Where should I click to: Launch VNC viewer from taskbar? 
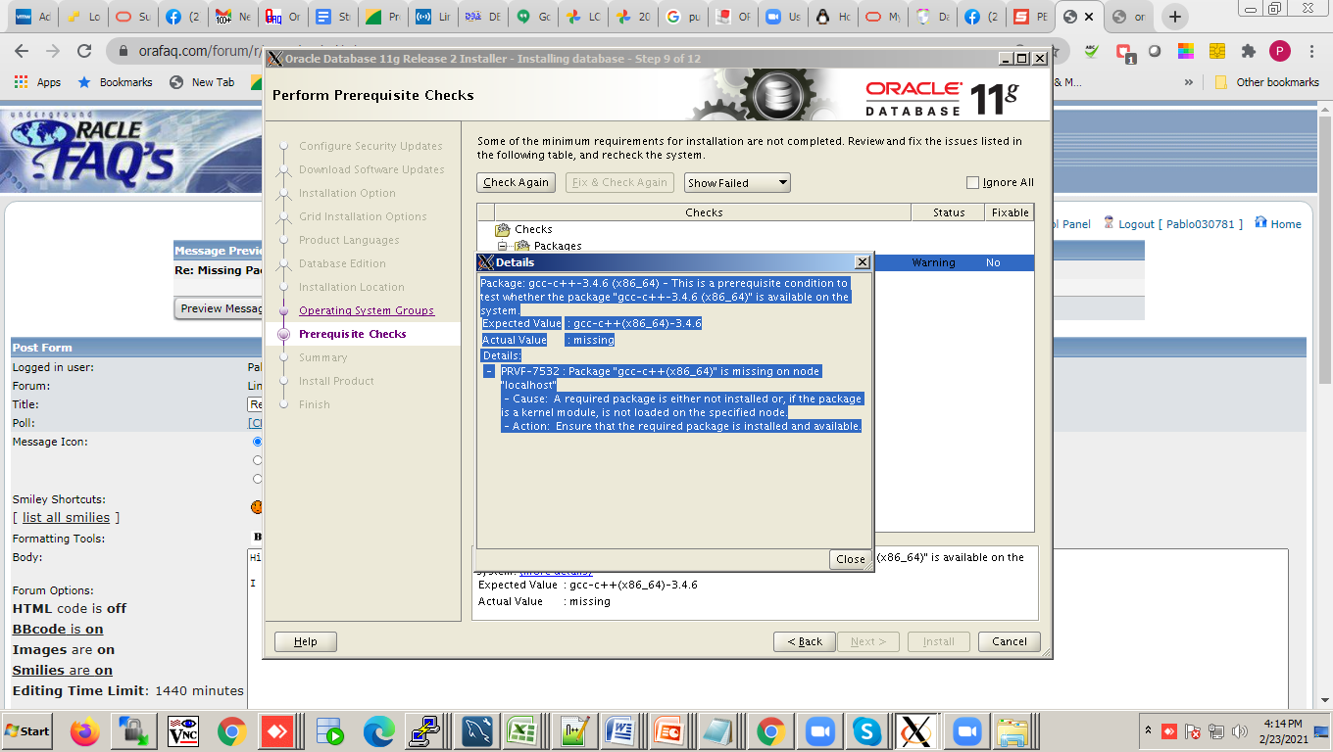click(182, 731)
